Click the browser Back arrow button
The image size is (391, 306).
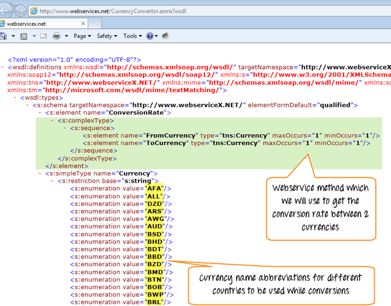4,10
